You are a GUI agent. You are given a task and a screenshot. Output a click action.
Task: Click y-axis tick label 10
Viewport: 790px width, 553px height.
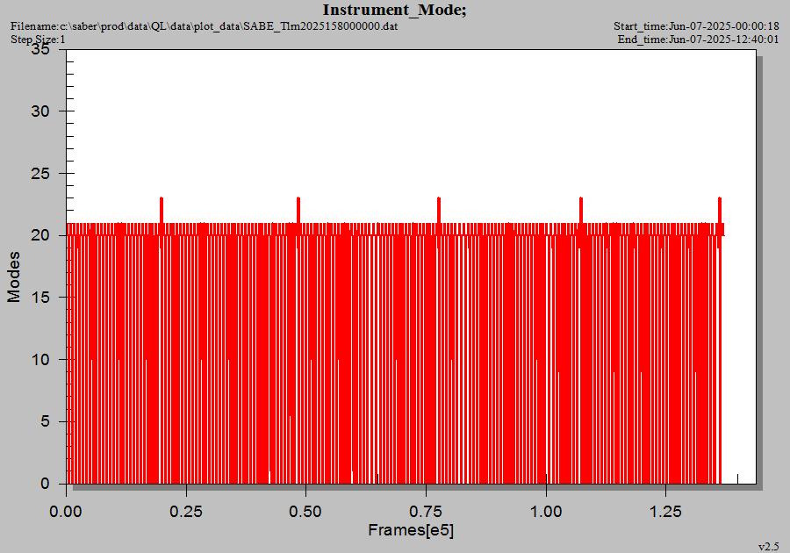[x=40, y=360]
